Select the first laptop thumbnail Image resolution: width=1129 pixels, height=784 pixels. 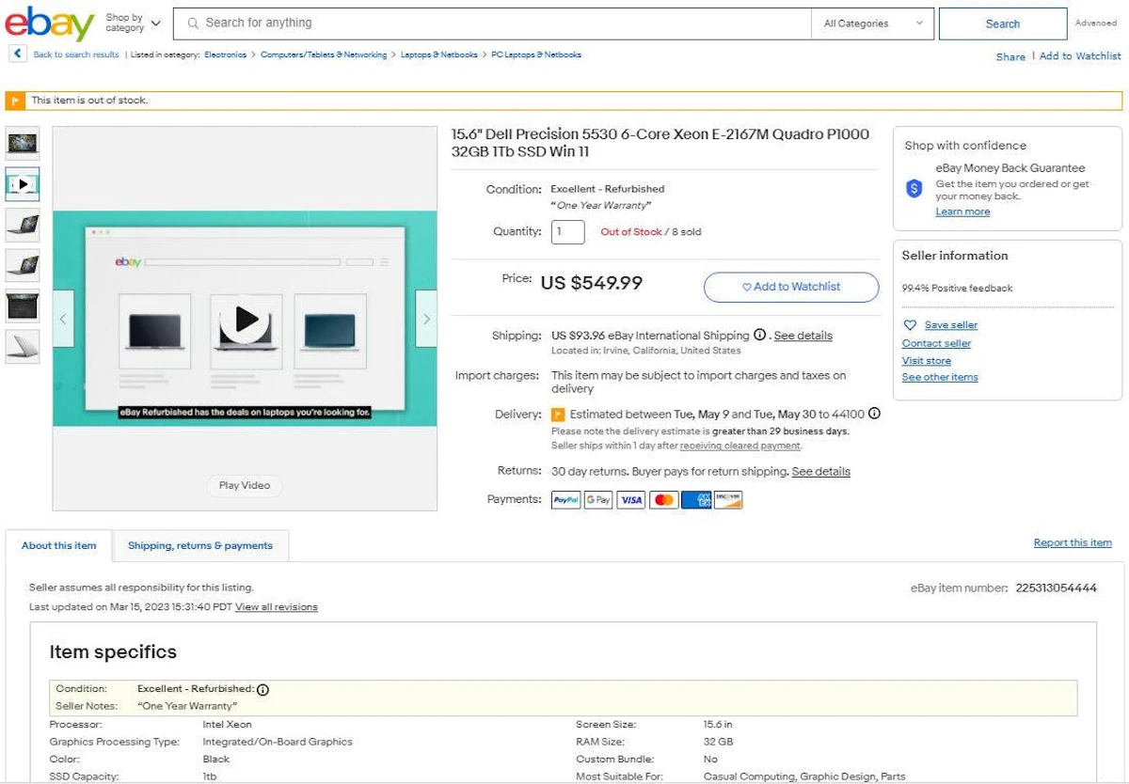point(23,144)
